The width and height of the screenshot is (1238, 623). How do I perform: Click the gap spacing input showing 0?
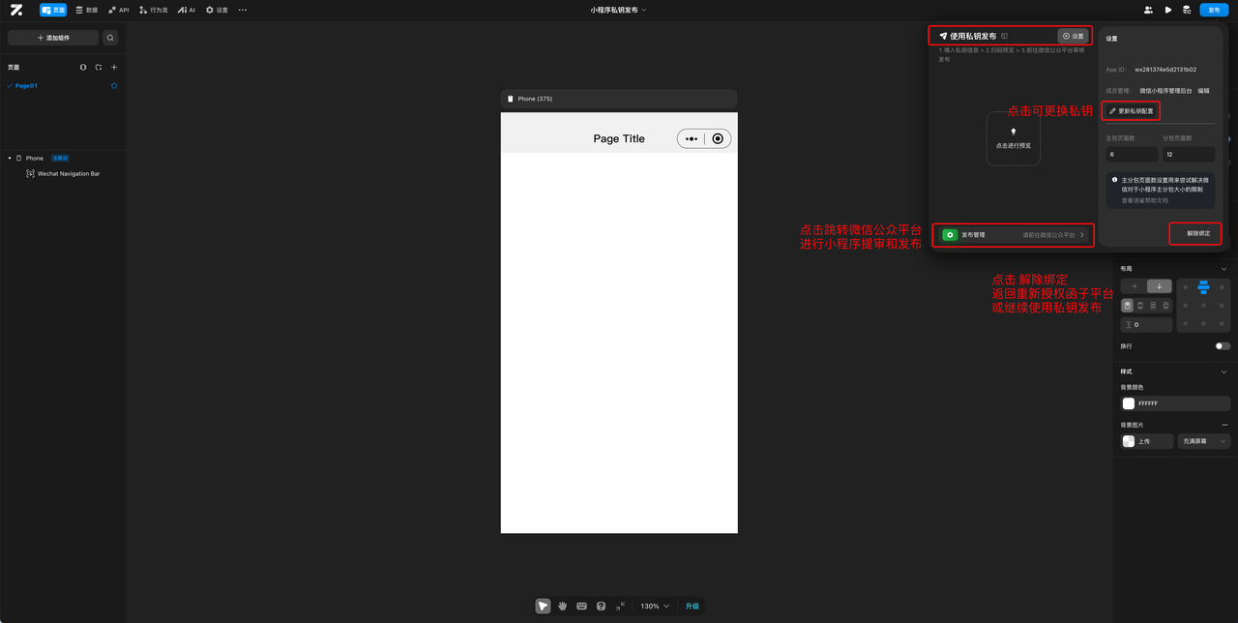tap(1146, 325)
